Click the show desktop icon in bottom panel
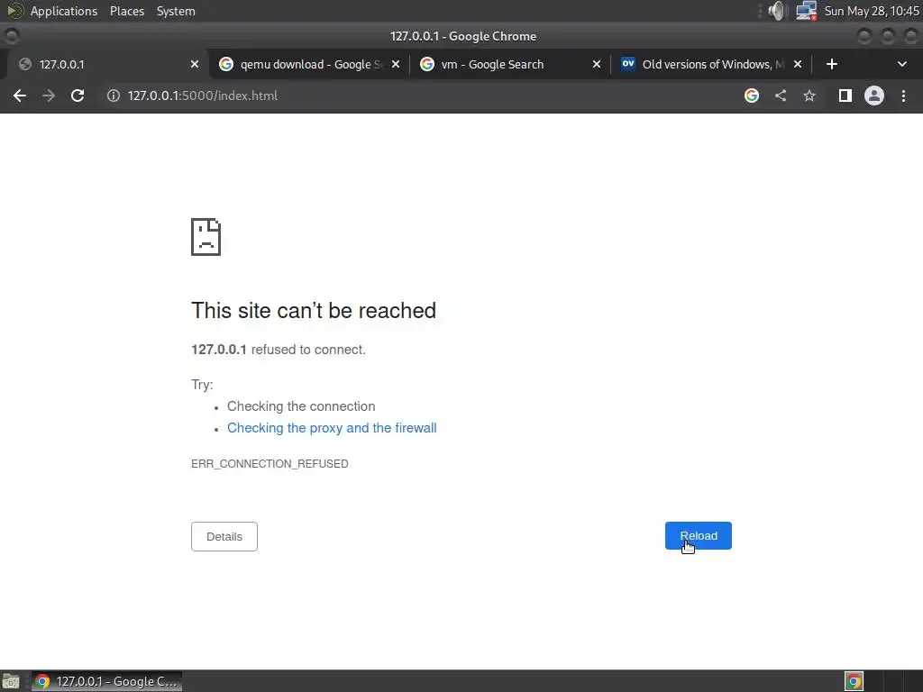 coord(11,681)
